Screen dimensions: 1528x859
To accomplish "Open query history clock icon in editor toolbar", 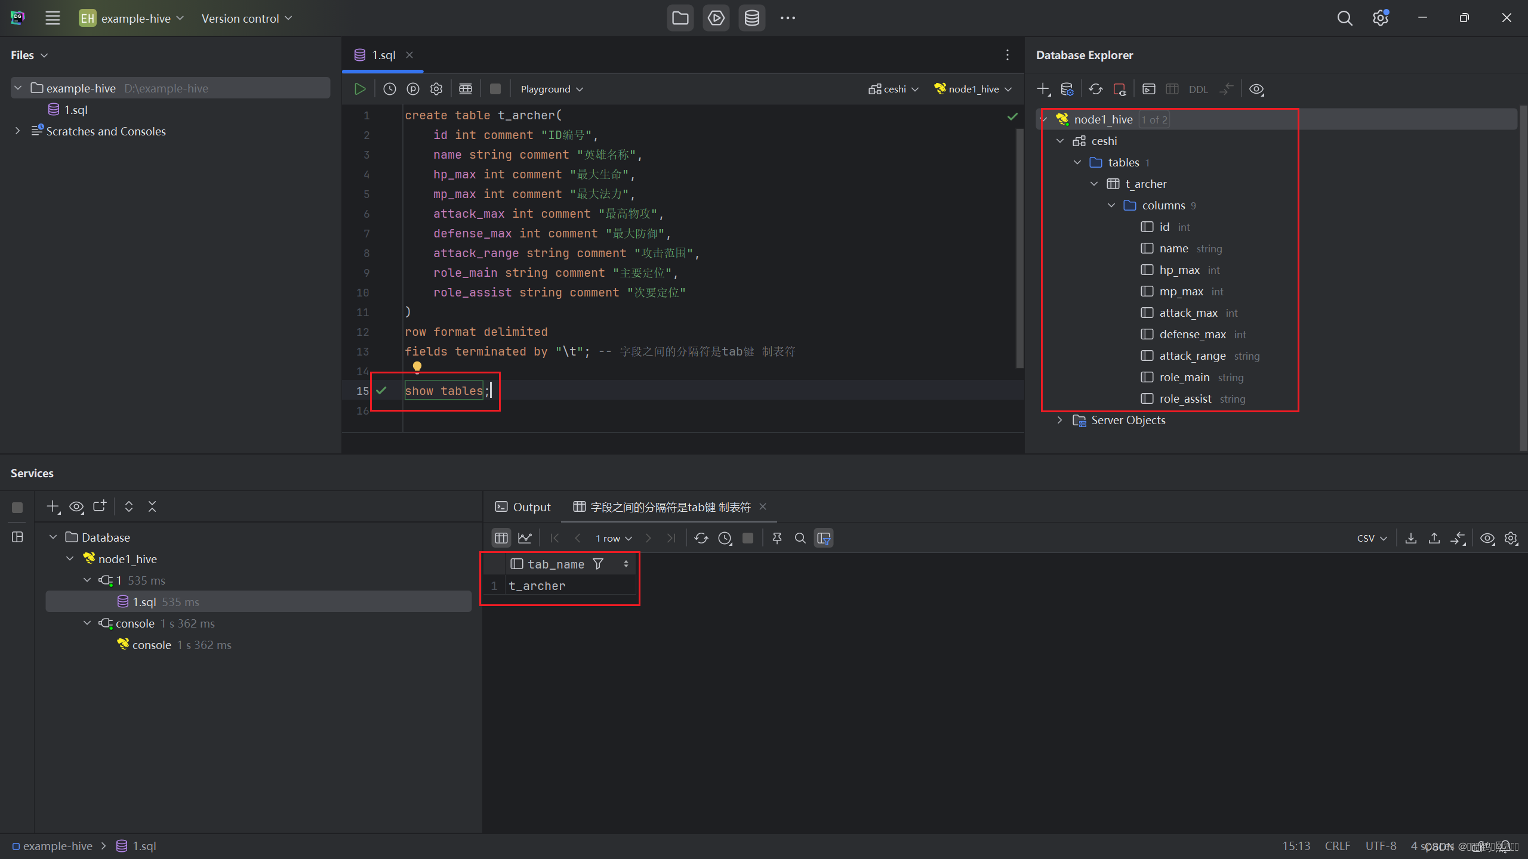I will point(389,89).
